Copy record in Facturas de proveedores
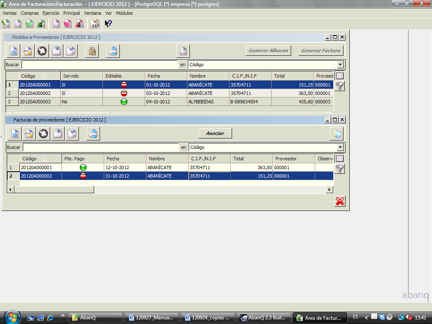Image resolution: width=432 pixels, height=324 pixels. (x=72, y=134)
